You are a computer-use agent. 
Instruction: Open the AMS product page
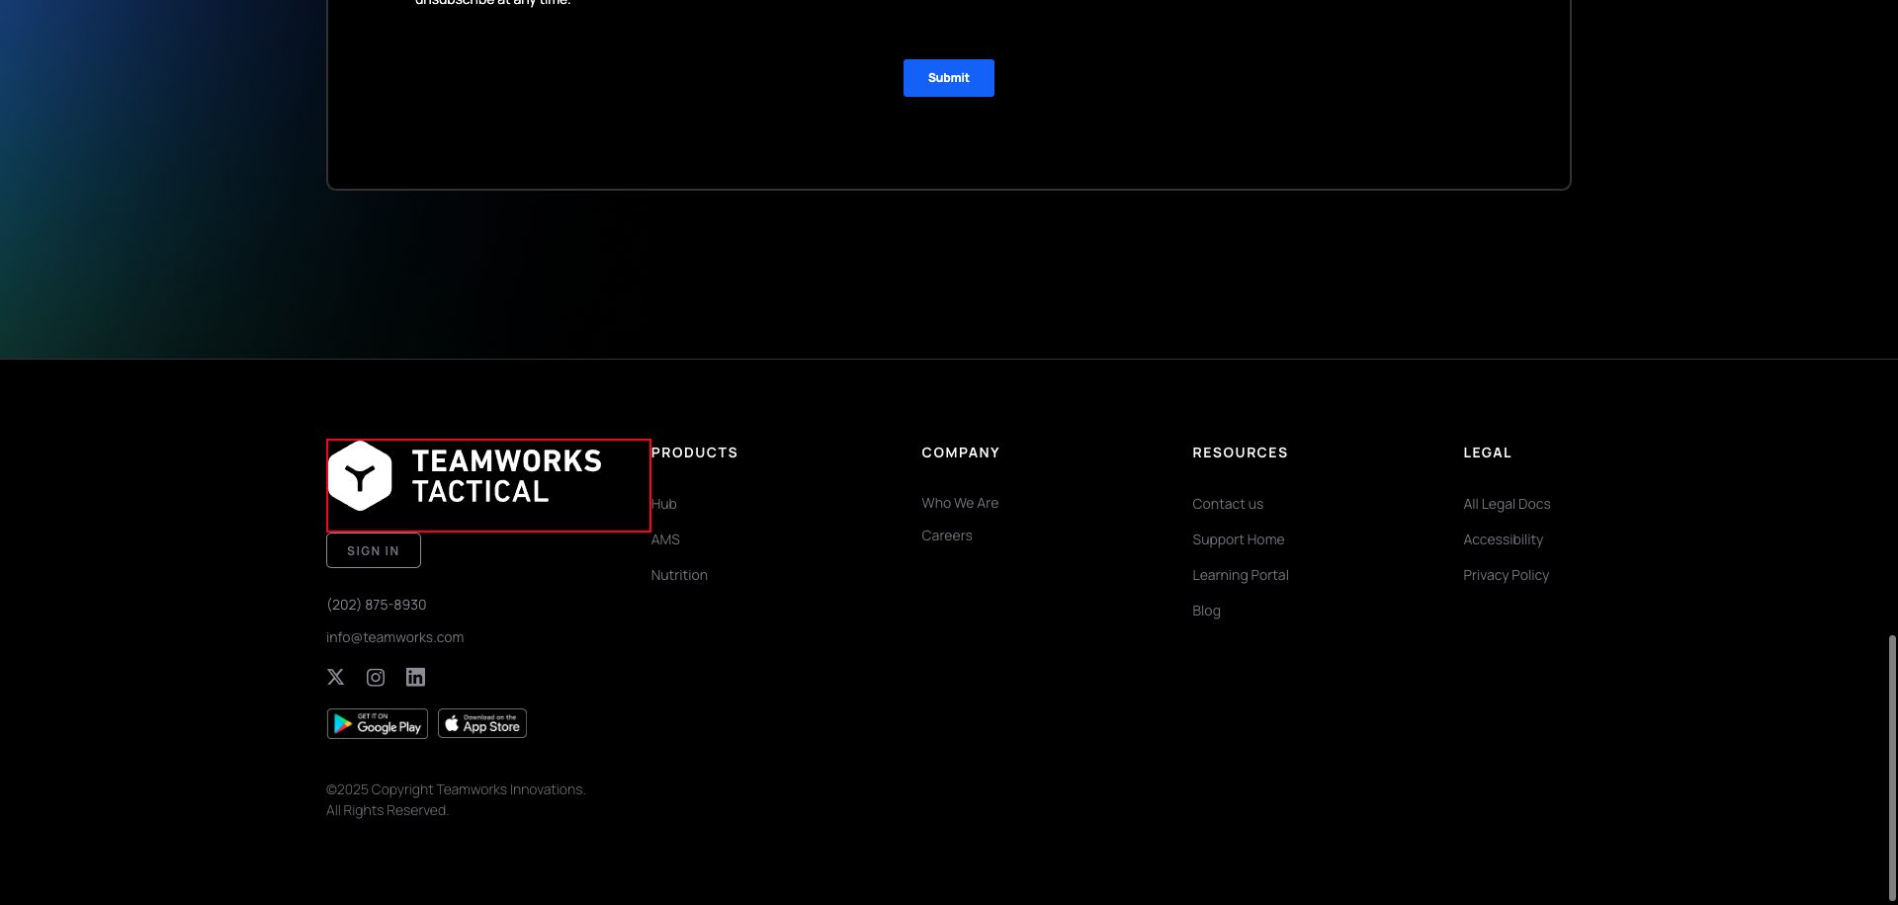click(x=664, y=538)
